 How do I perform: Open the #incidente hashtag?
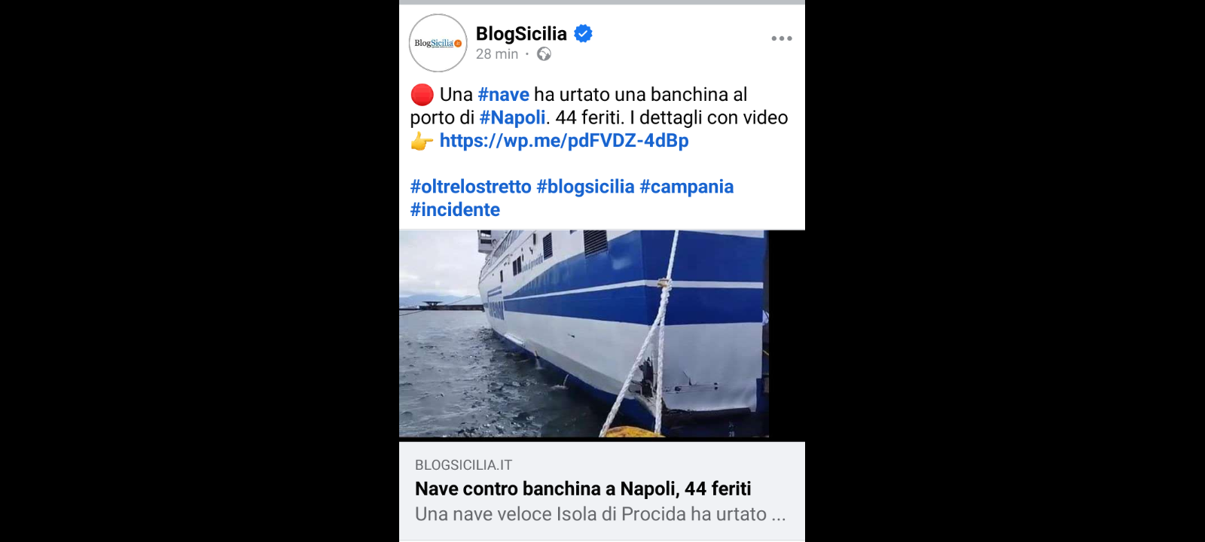[x=455, y=210]
